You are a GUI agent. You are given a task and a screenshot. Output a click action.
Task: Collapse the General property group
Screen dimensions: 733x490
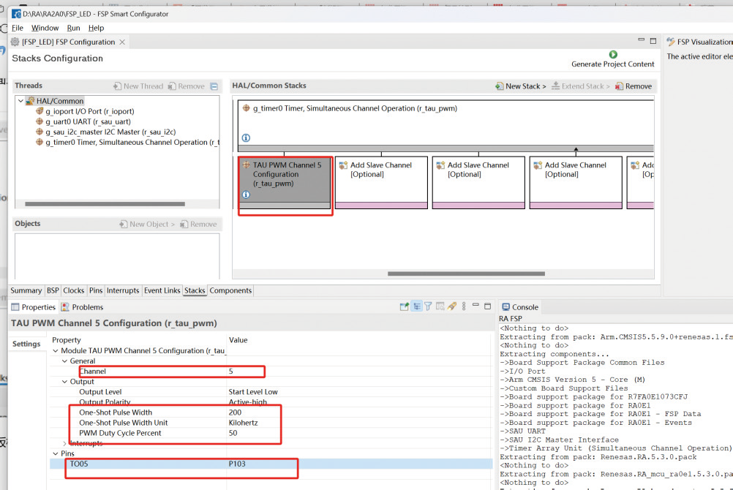point(65,361)
